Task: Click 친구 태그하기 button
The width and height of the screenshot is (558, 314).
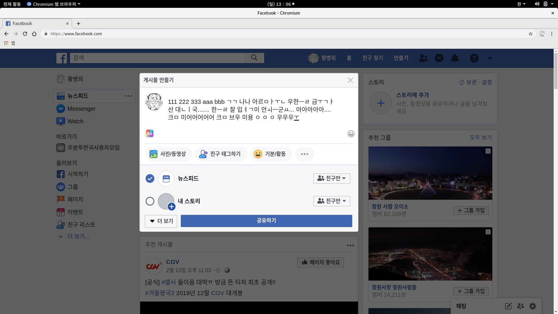Action: tap(221, 154)
